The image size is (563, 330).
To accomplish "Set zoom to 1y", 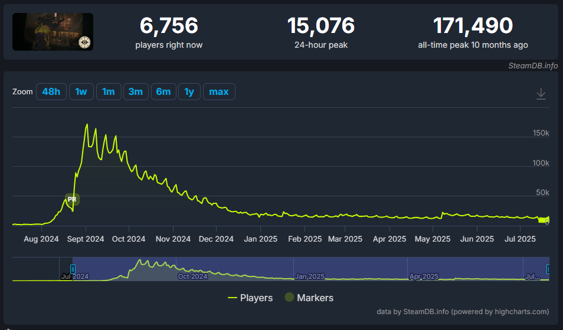I will [x=189, y=91].
